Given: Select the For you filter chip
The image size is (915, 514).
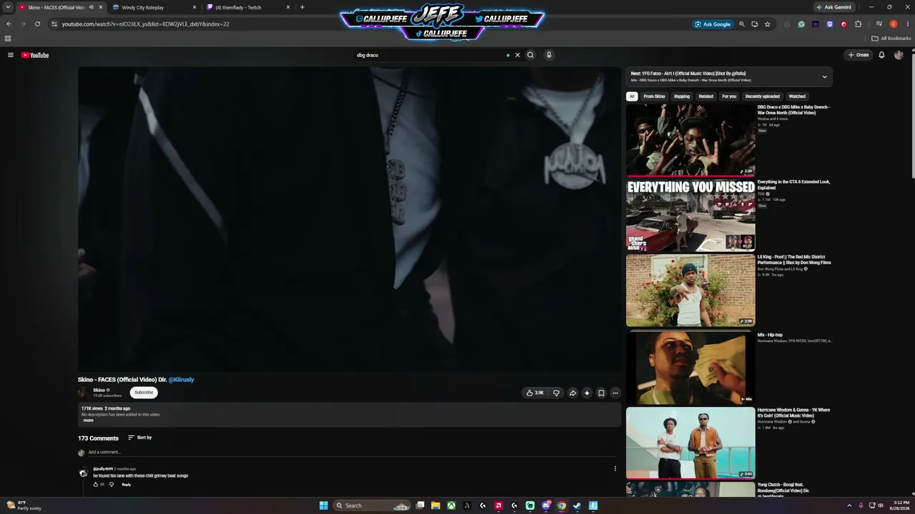Looking at the screenshot, I should (729, 96).
